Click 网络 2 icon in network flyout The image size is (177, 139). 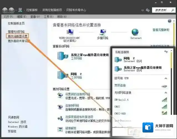coord(118,59)
